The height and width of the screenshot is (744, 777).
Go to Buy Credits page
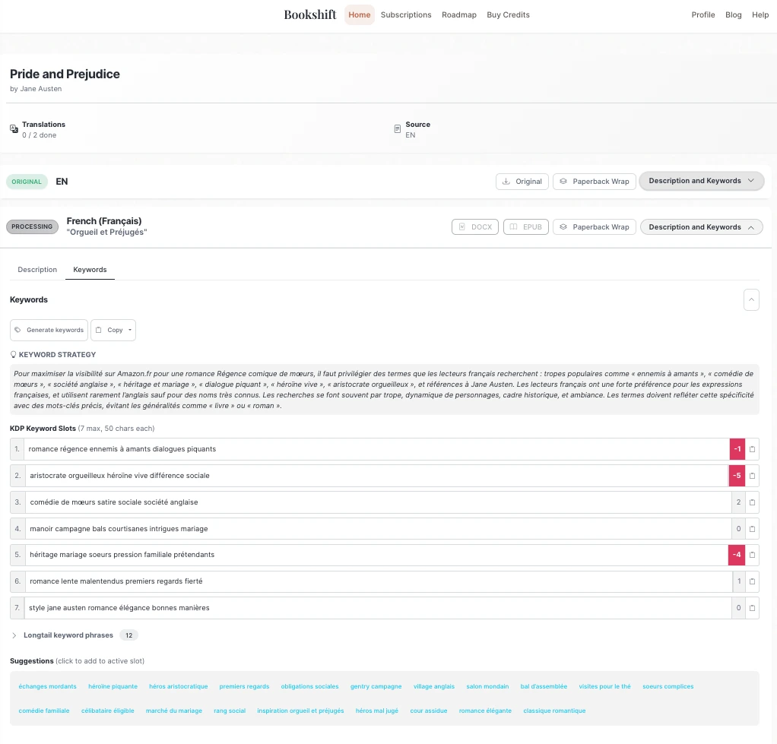[x=508, y=15]
